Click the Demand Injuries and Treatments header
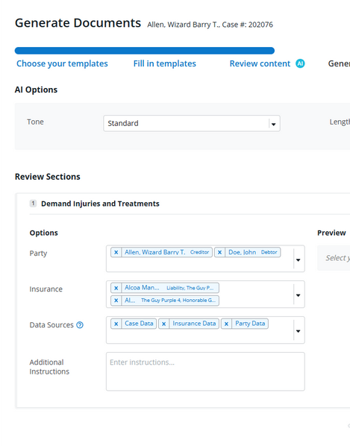Screen dimensions: 350x446 (x=100, y=204)
